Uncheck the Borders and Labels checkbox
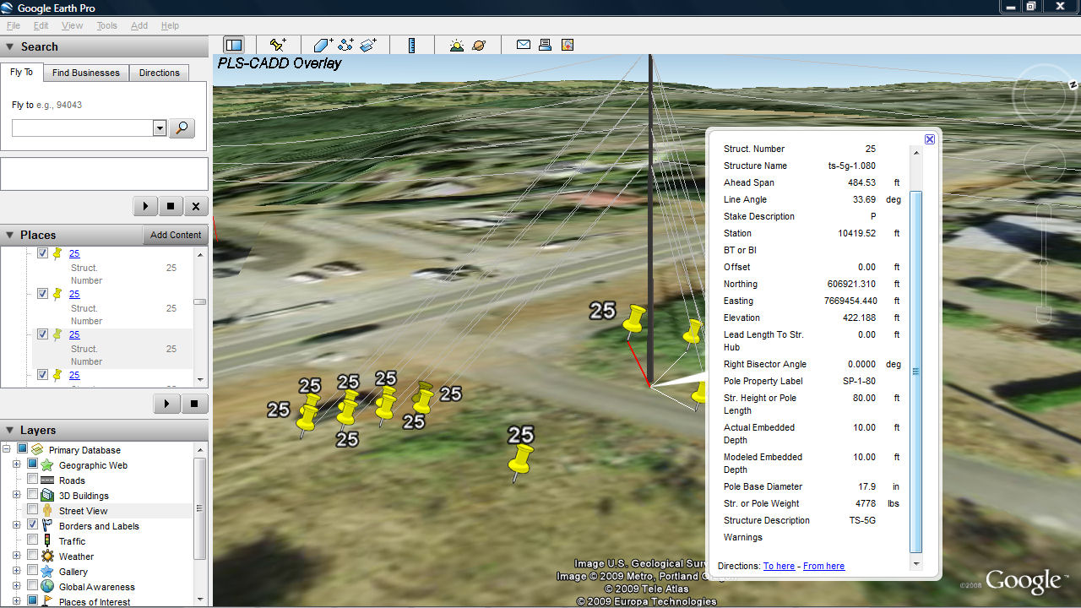This screenshot has height=608, width=1081. point(32,526)
